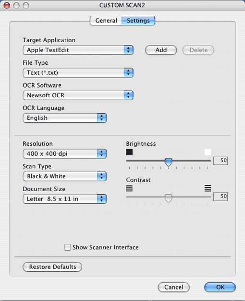The height and width of the screenshot is (301, 245).
Task: Click the low contrast lines icon
Action: (129, 188)
